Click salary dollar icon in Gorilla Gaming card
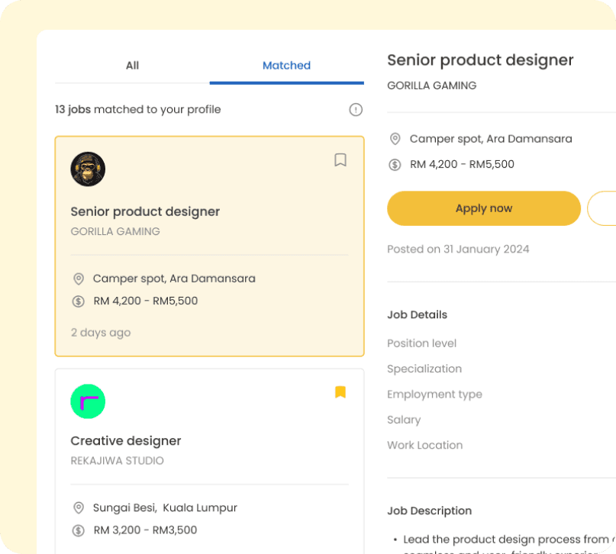 point(78,301)
